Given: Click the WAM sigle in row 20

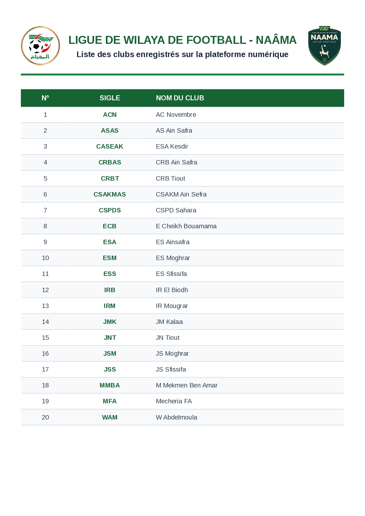Looking at the screenshot, I should tap(110, 417).
